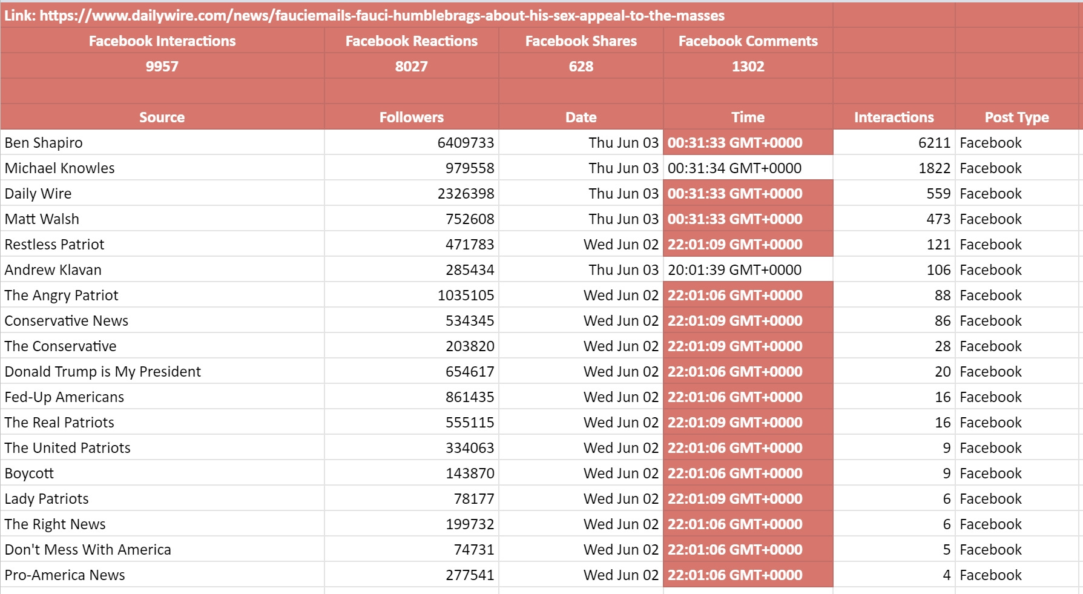Screen dimensions: 1083x594
Task: Select follower count 752608
Action: pyautogui.click(x=412, y=219)
